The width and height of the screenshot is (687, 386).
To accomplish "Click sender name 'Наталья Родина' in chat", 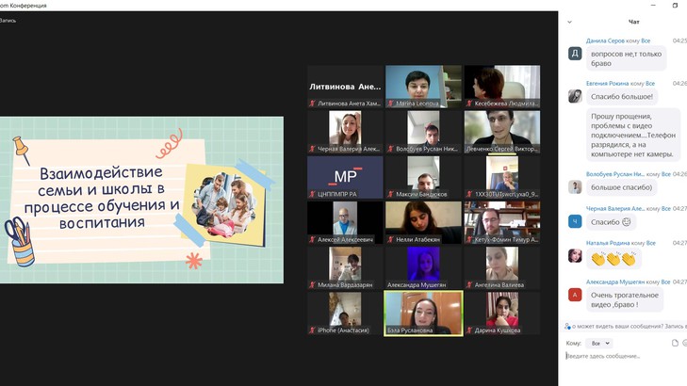I will coord(608,243).
